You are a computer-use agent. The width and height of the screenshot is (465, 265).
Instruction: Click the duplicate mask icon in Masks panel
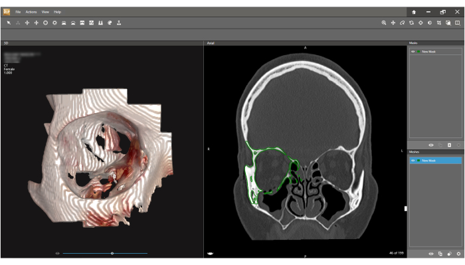point(440,145)
